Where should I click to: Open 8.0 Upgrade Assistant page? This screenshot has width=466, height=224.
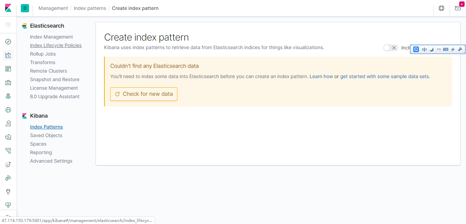pos(55,96)
